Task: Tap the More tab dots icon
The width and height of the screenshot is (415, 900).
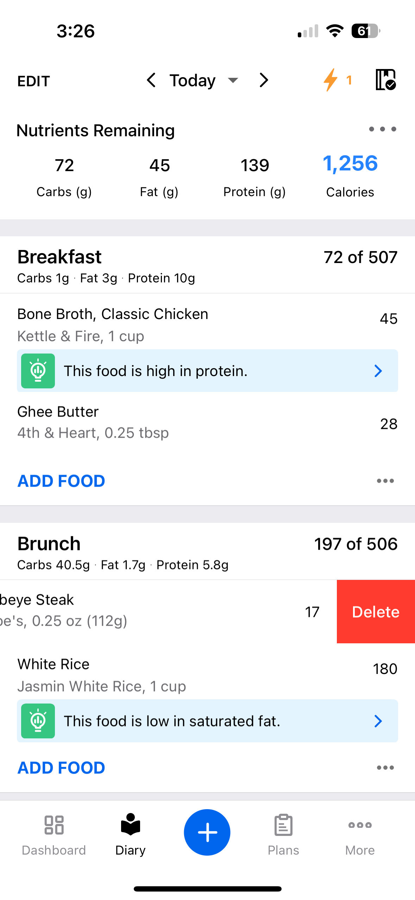Action: [360, 825]
